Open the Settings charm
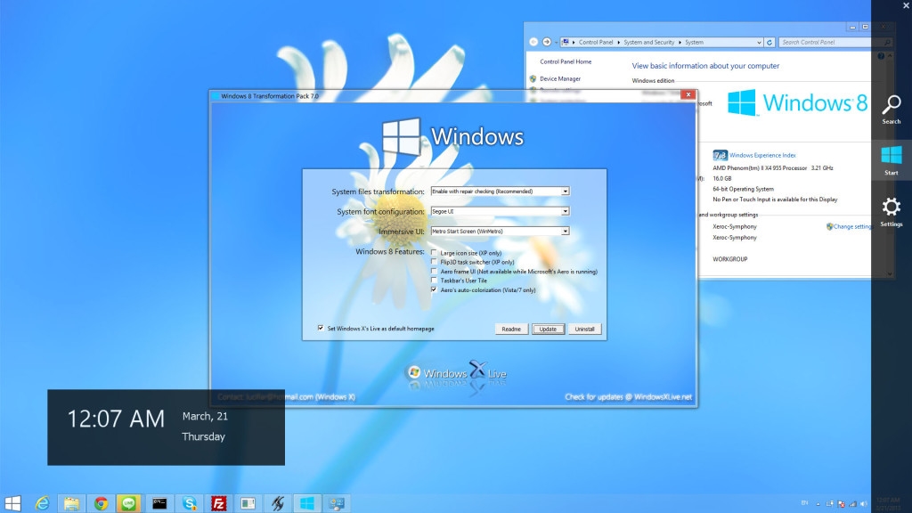This screenshot has height=513, width=912. [891, 212]
